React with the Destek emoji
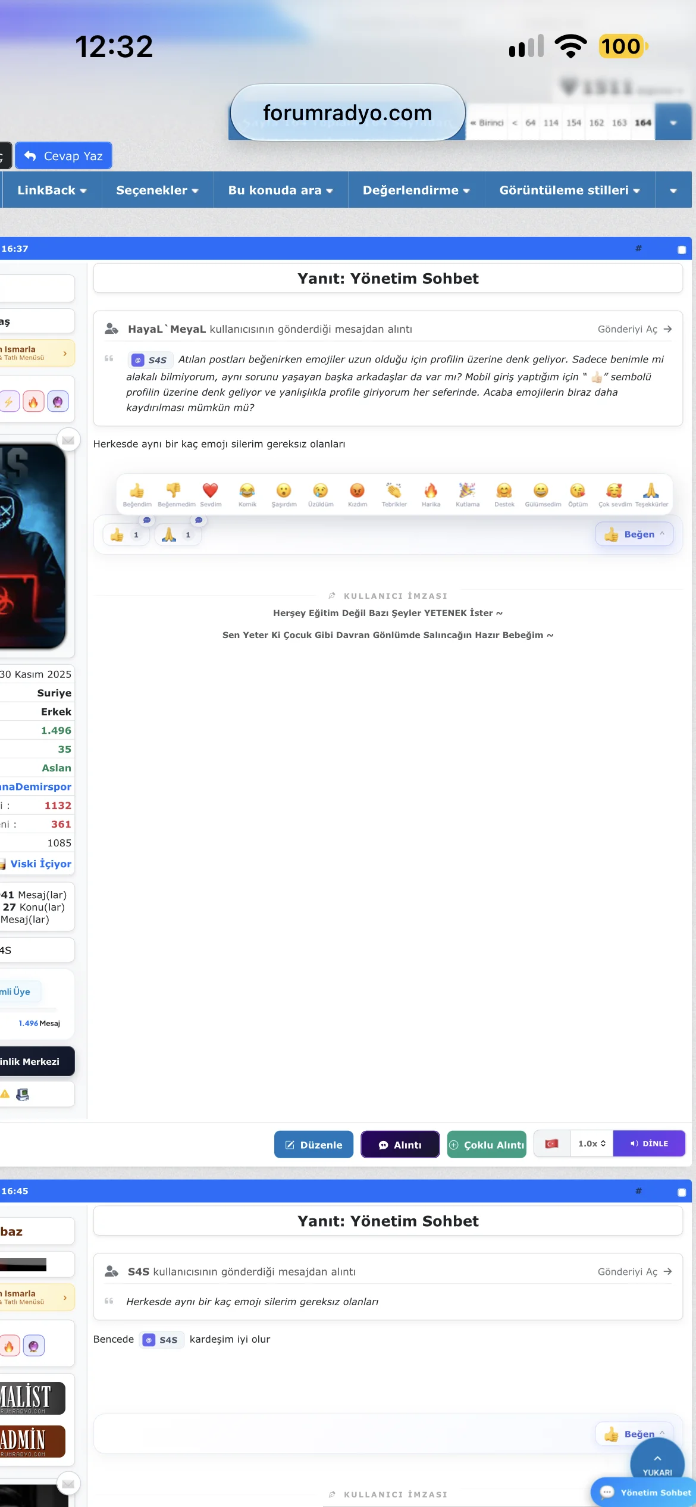Viewport: 696px width, 1507px height. pos(504,494)
